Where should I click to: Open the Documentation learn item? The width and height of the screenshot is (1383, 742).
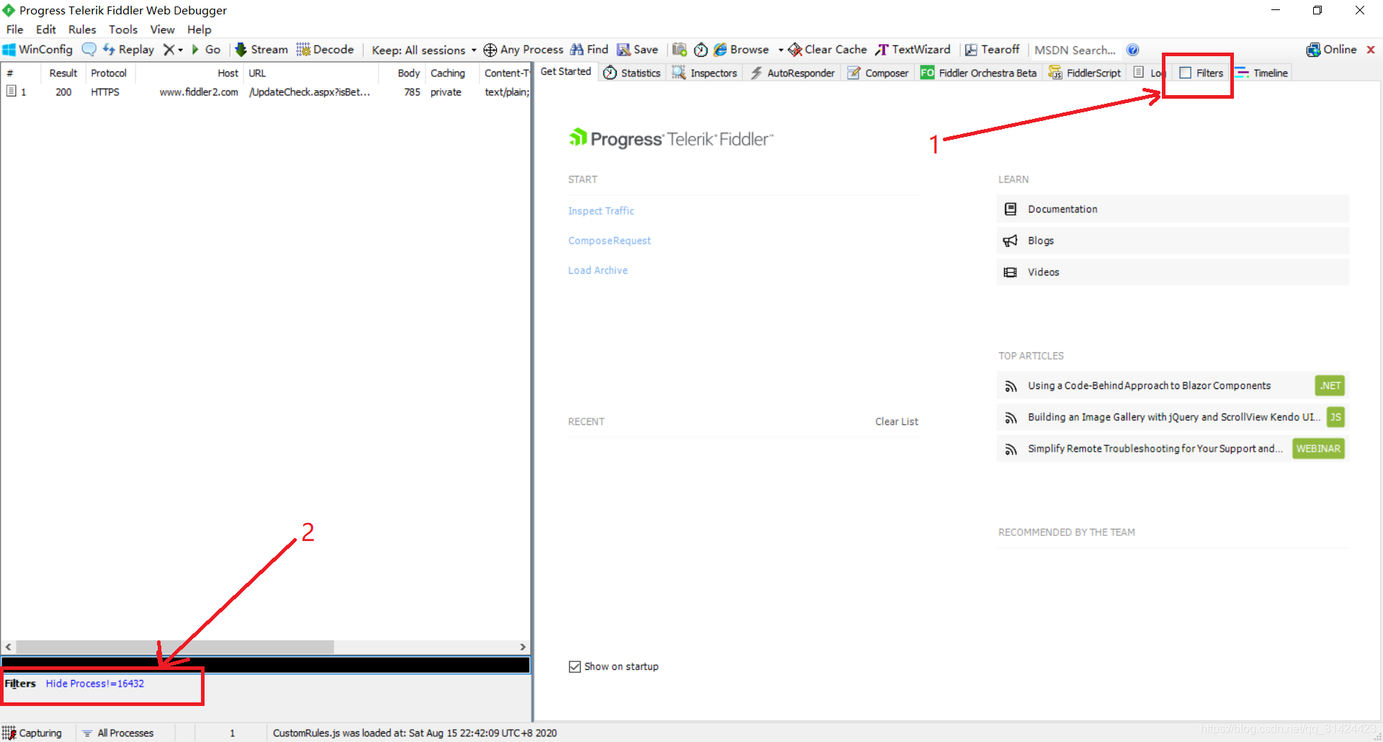click(x=1173, y=209)
